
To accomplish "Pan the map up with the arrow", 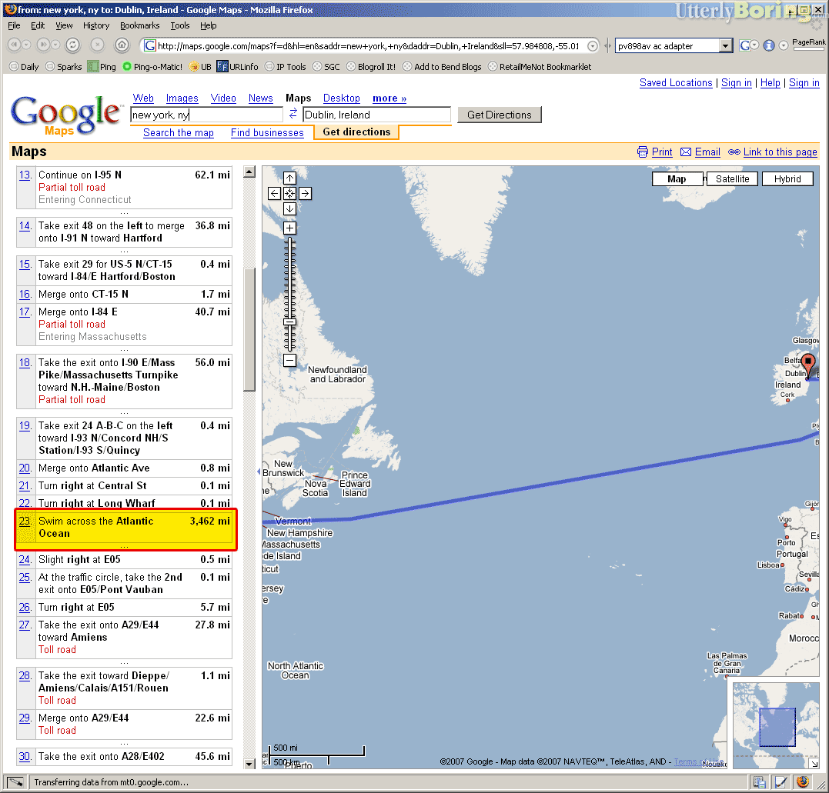I will pos(289,178).
